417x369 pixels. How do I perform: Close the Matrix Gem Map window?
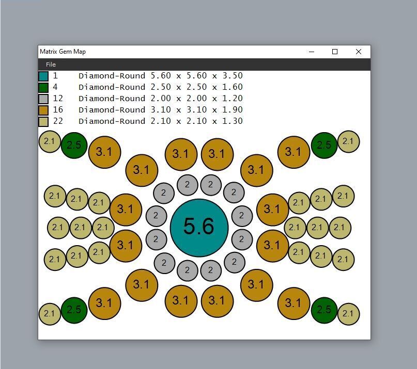(359, 52)
